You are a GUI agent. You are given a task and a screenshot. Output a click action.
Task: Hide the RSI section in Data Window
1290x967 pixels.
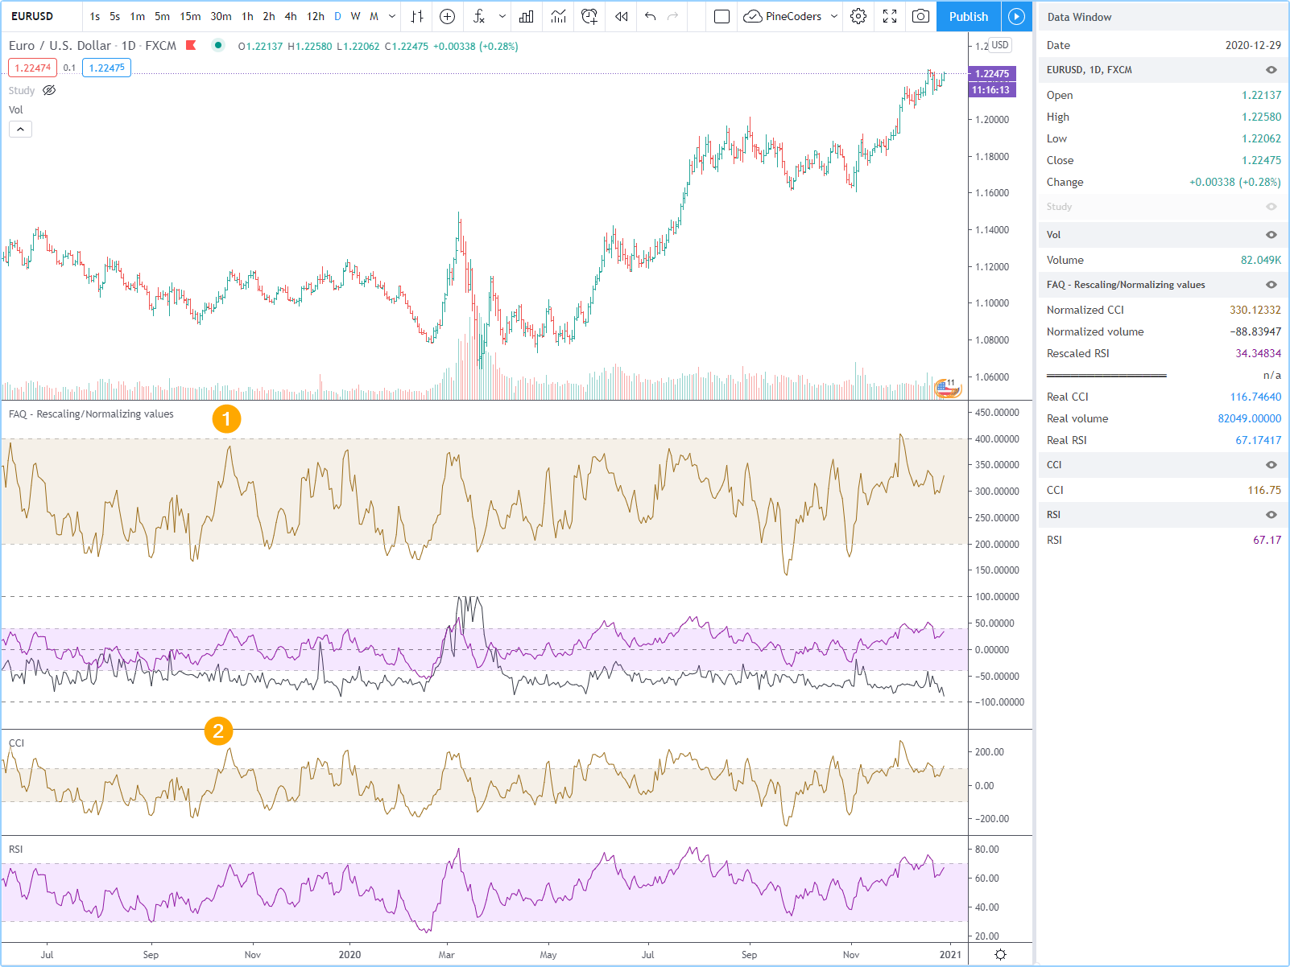pyautogui.click(x=1271, y=515)
